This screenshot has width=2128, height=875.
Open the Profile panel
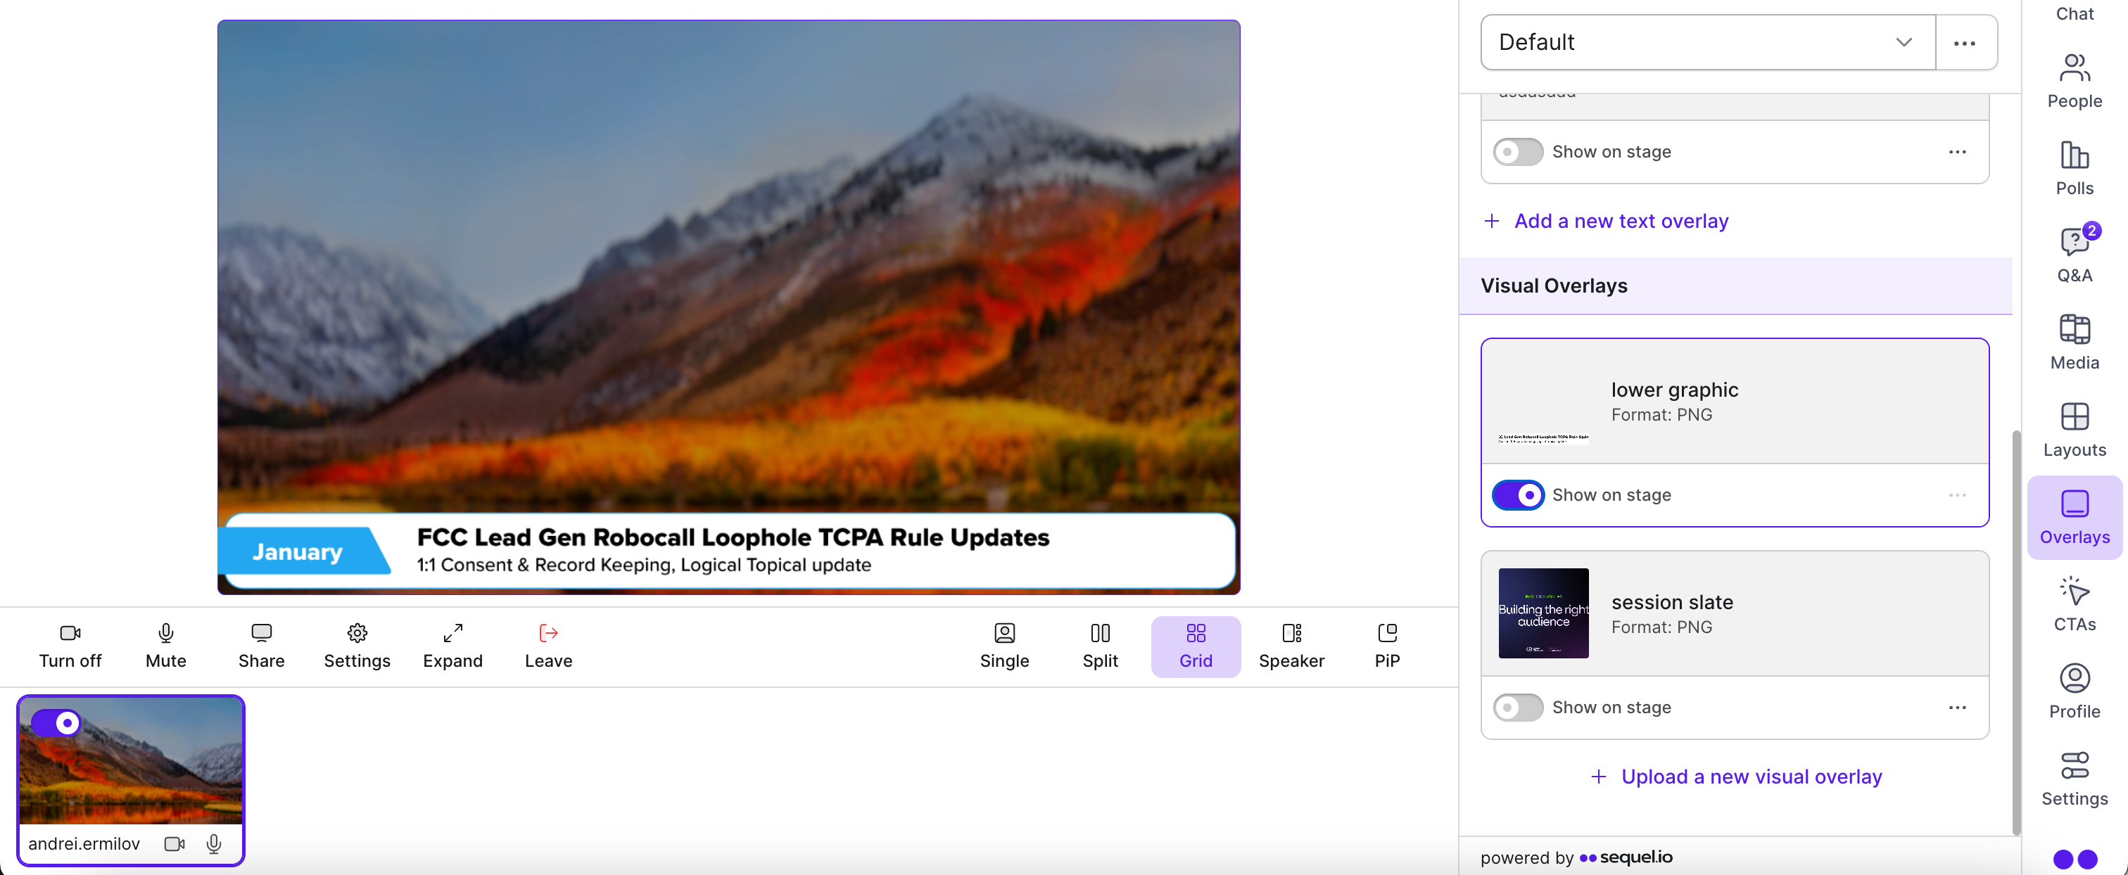coord(2075,691)
